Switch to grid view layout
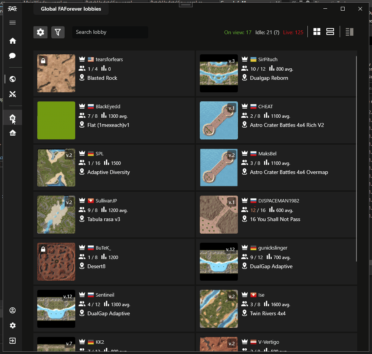This screenshot has height=354, width=372. (317, 32)
